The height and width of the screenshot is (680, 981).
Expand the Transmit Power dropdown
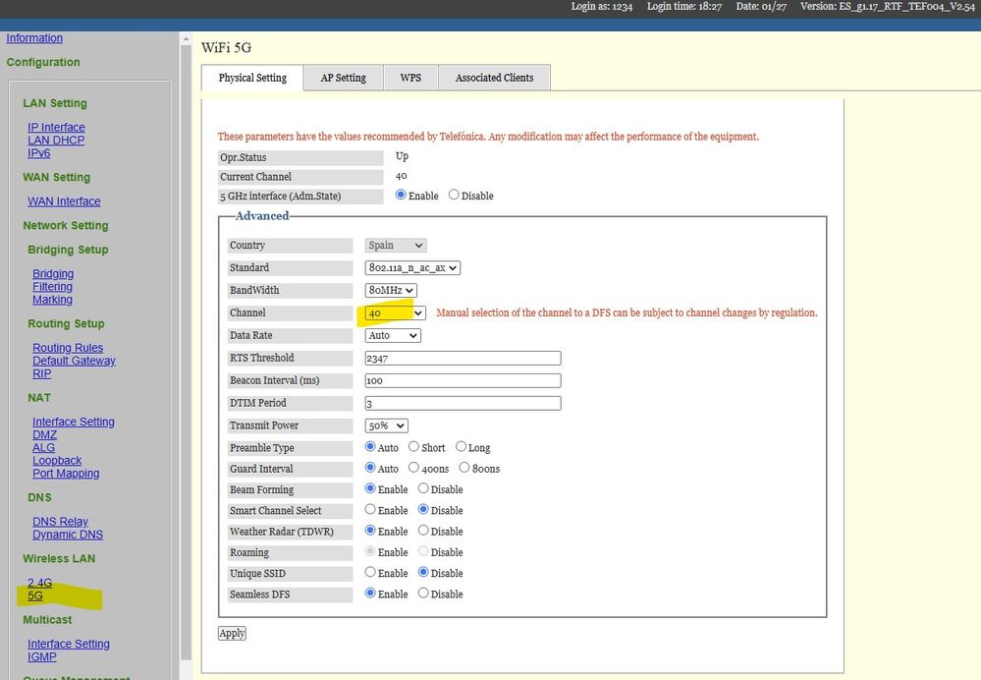[x=387, y=425]
